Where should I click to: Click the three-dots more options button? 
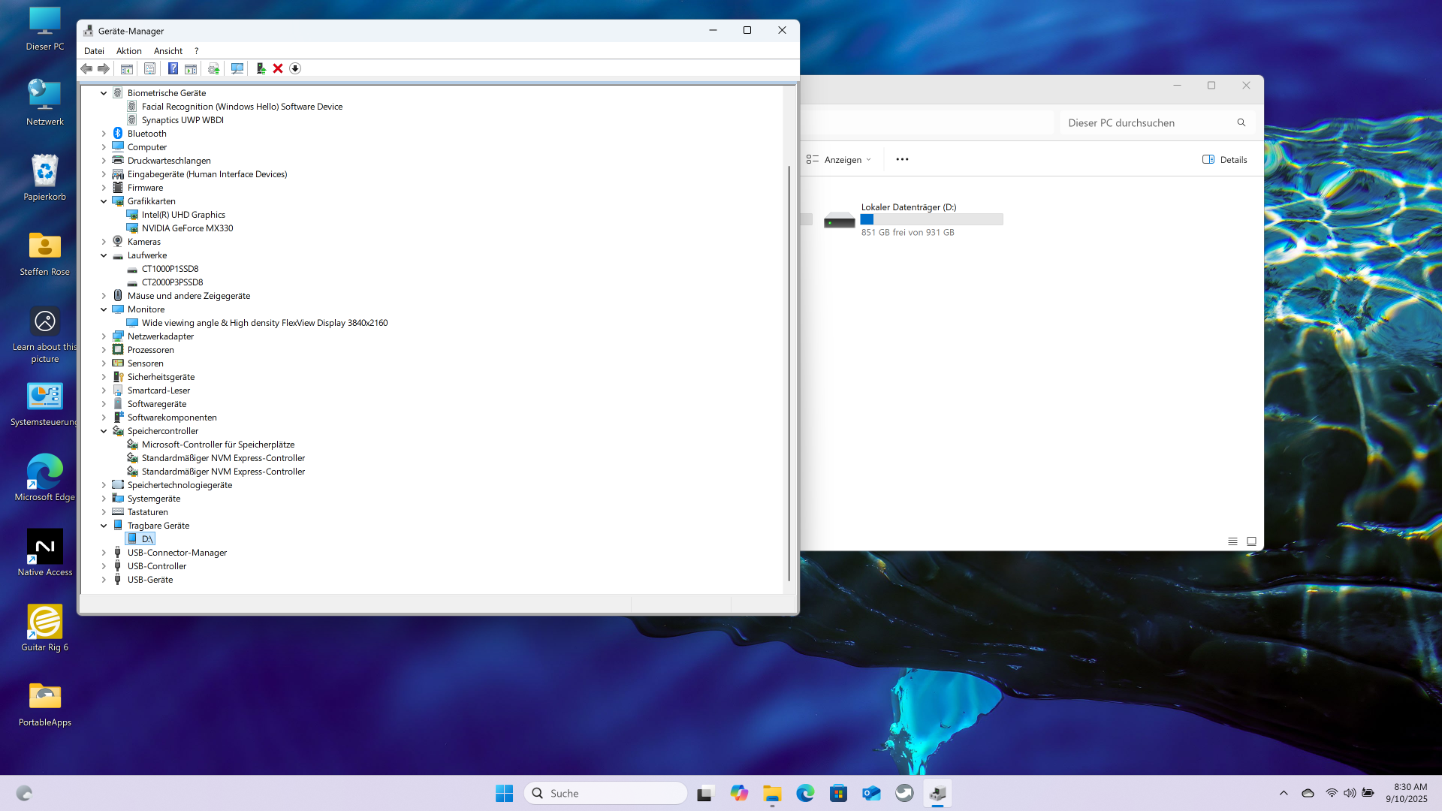902,159
